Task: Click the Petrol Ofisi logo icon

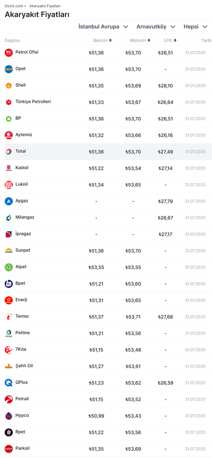Action: coord(8,53)
